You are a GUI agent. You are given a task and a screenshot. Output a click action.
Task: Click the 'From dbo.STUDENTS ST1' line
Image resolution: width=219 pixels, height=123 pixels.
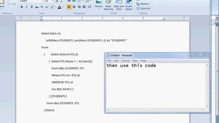[68, 68]
